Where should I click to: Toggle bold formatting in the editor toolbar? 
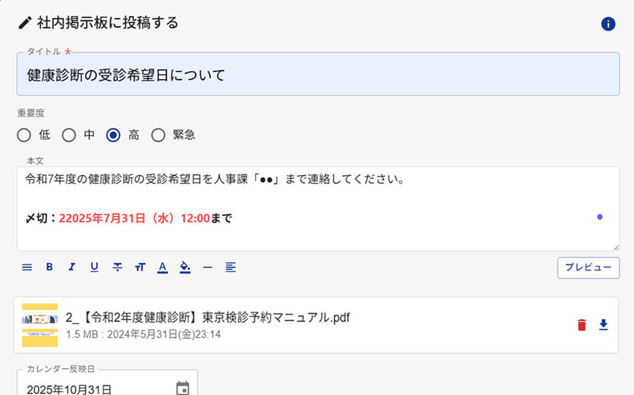49,267
